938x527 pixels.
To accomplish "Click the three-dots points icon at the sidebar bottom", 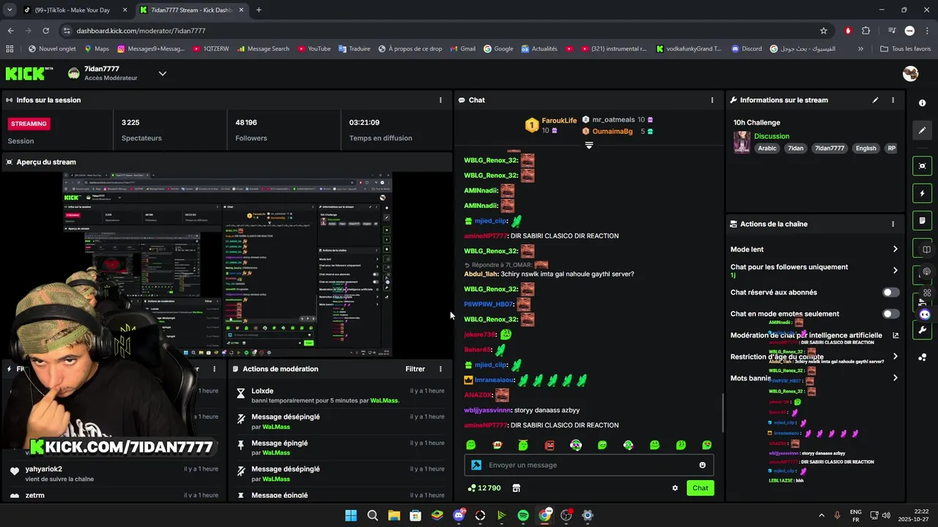I will tap(923, 357).
